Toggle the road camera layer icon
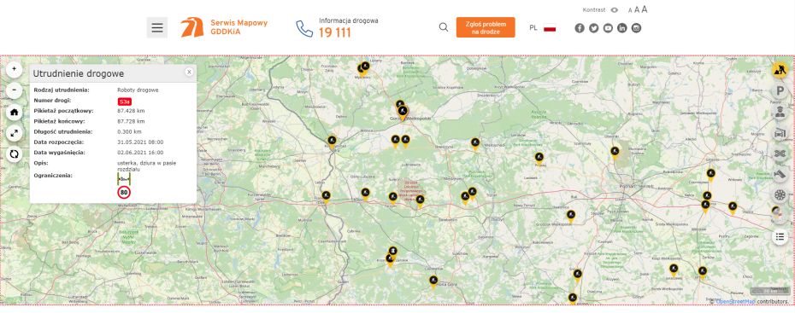795x313 pixels. point(780,174)
